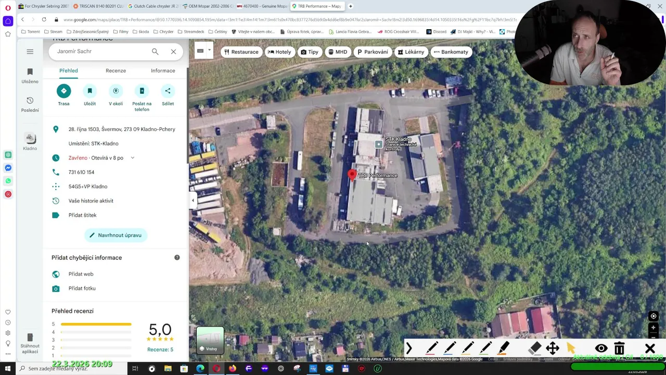The height and width of the screenshot is (375, 666).
Task: Open the Uloženo saved places sidebar
Action: click(30, 76)
